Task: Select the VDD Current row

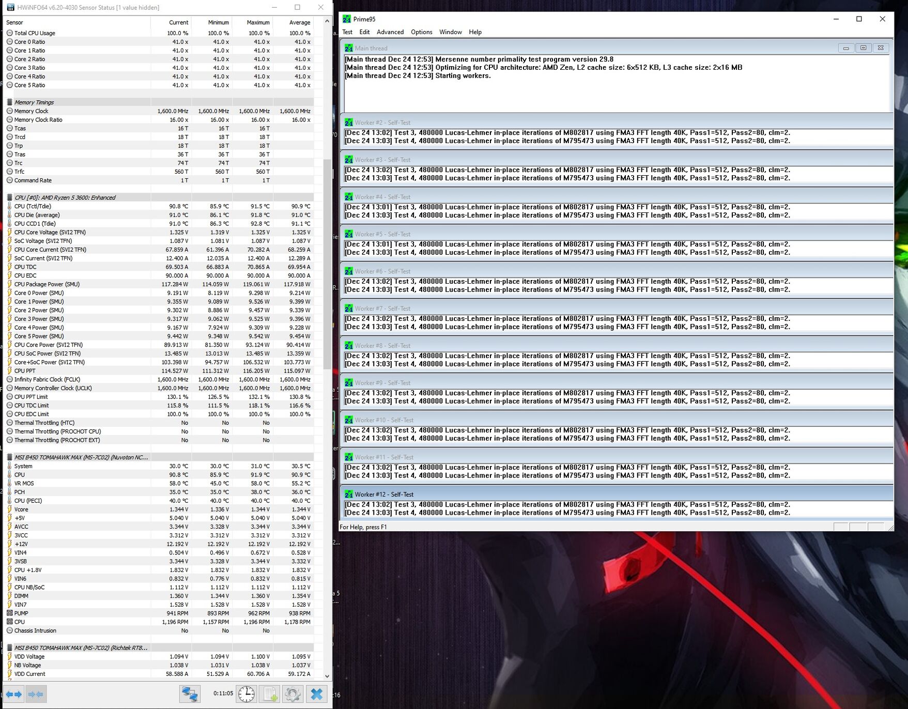Action: click(x=159, y=674)
